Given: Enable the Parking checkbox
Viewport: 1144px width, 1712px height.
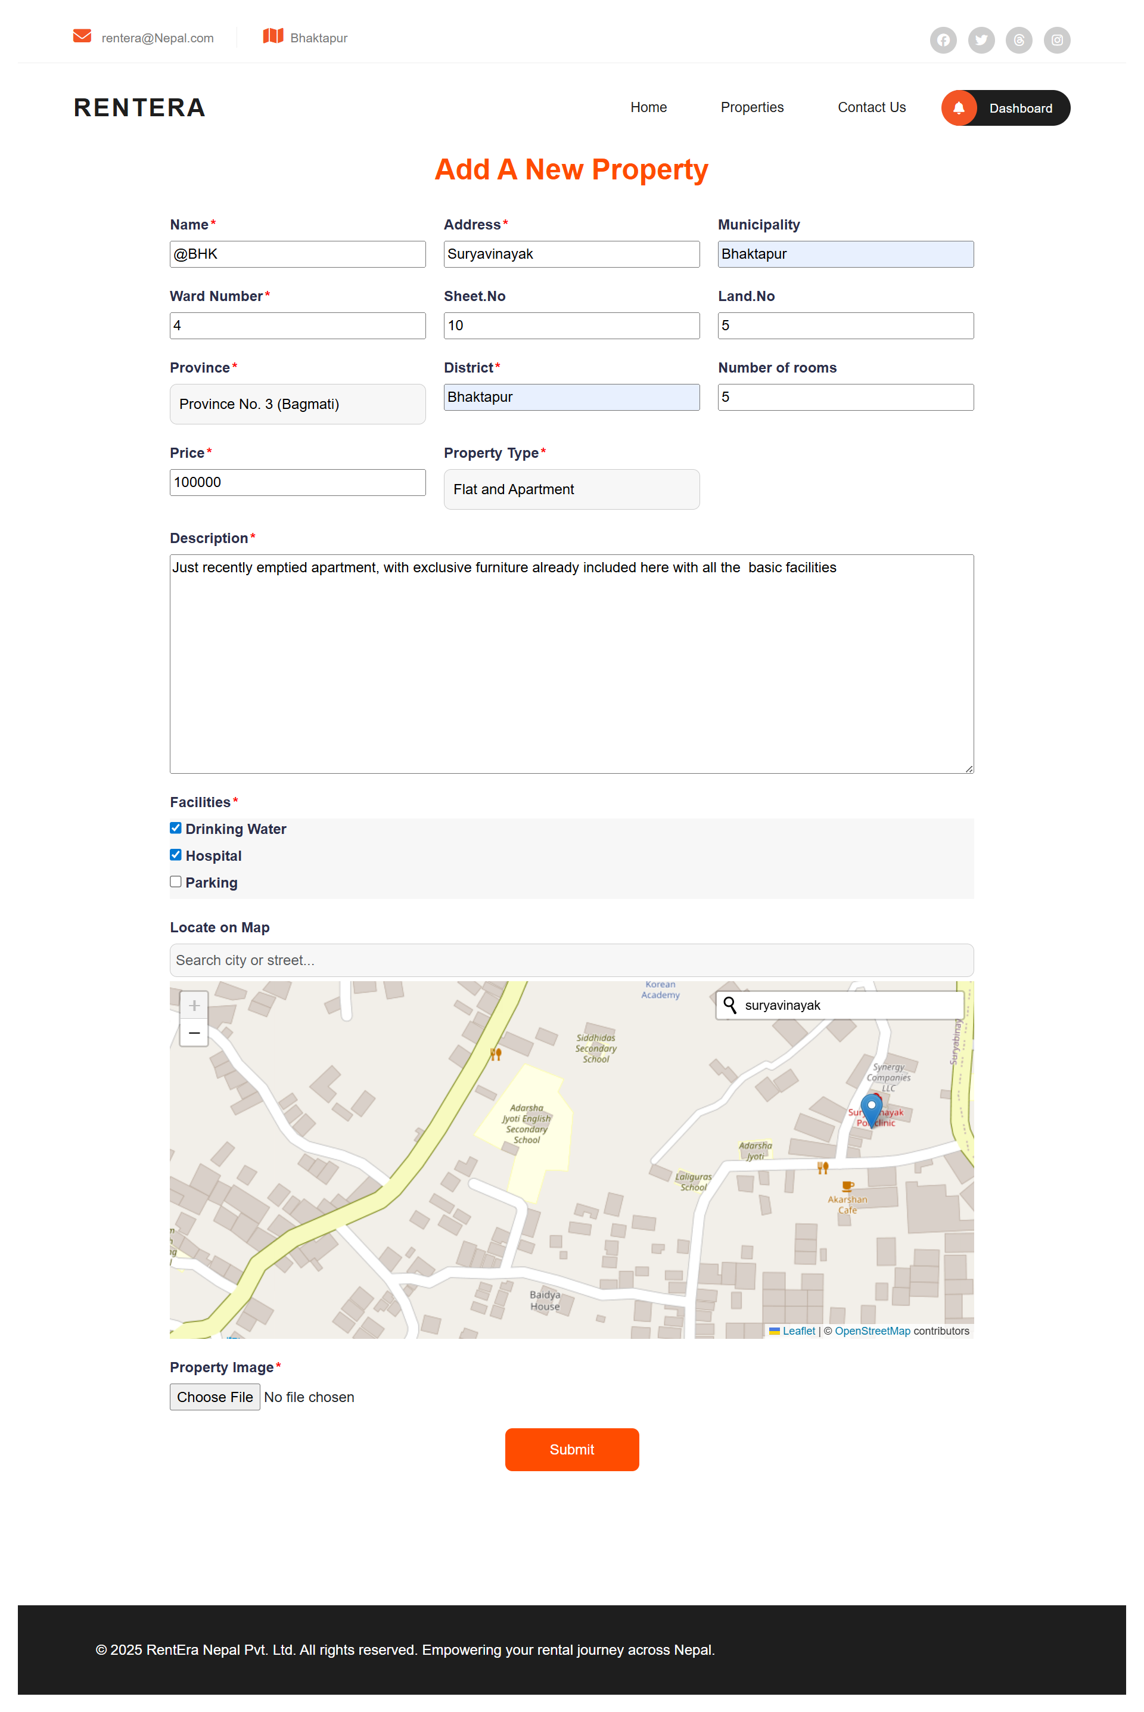Looking at the screenshot, I should pyautogui.click(x=176, y=882).
